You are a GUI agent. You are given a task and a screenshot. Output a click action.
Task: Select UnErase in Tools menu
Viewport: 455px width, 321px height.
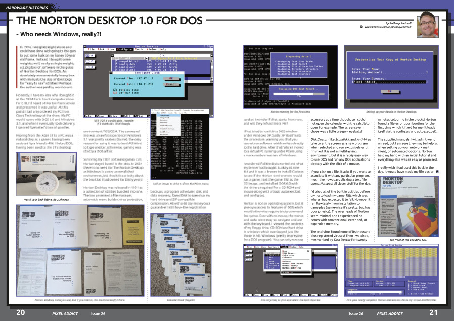287,261
